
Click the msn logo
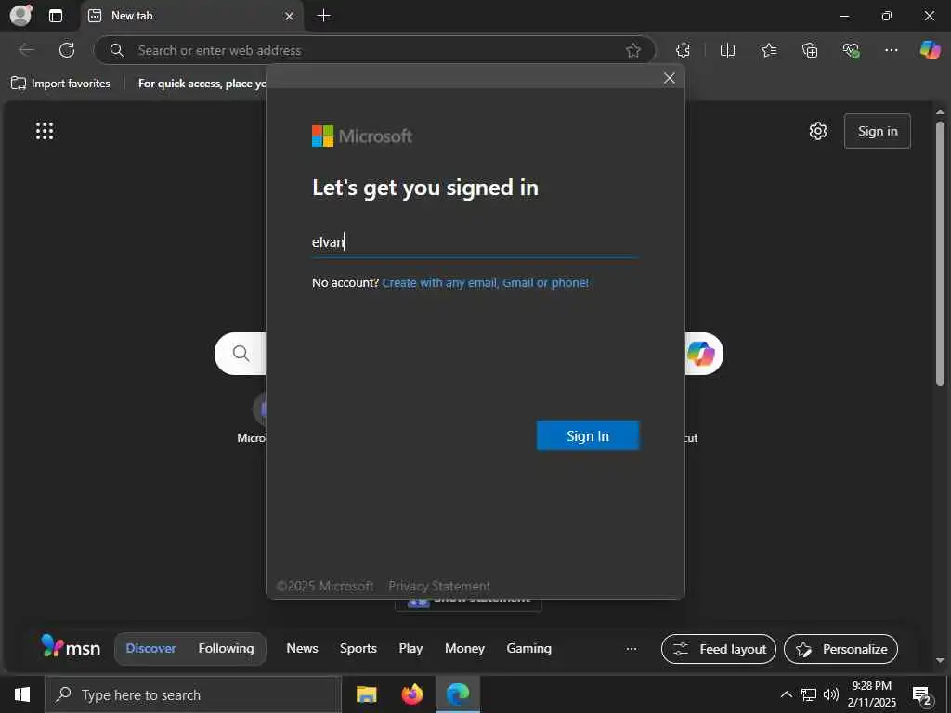(71, 647)
